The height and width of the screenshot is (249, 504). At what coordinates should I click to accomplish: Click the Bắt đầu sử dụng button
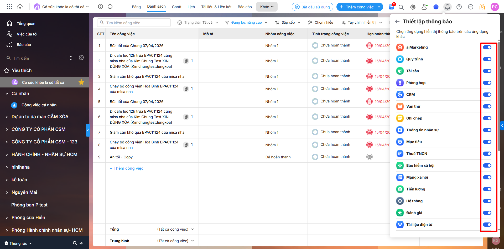click(312, 7)
